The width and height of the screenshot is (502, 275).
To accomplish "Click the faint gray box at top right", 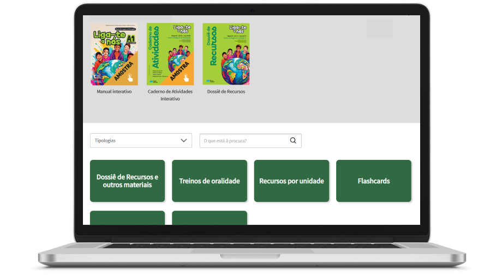I will 380,28.
